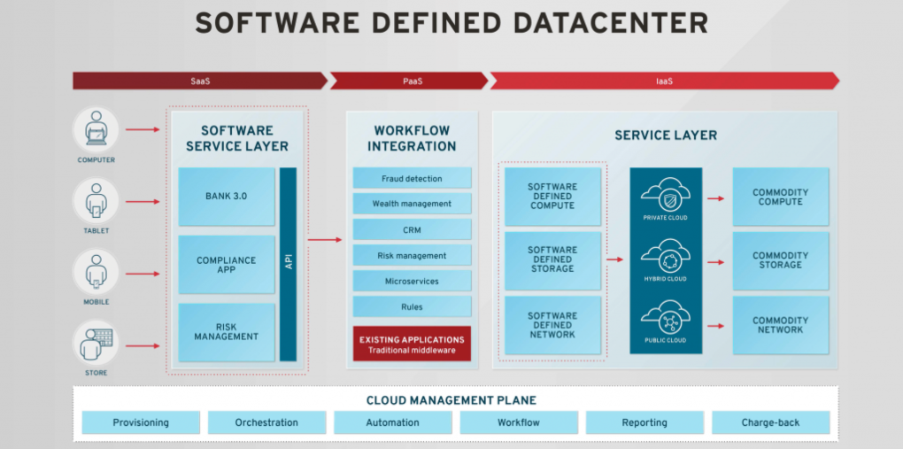
Task: Click the Existing Applications red box
Action: tap(412, 344)
